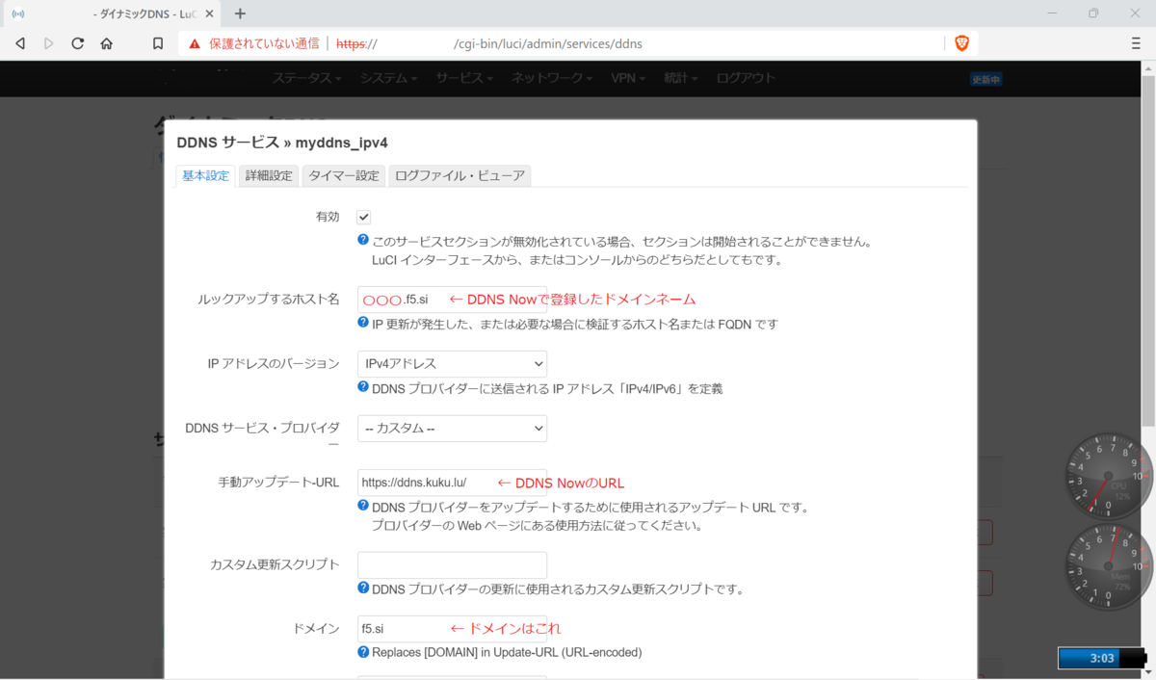Click help icon under custom update script
Viewport: 1156px width, 680px height.
363,588
